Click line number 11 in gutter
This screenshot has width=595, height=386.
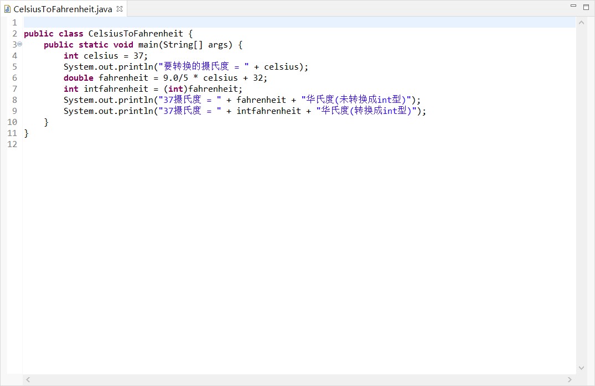click(12, 133)
